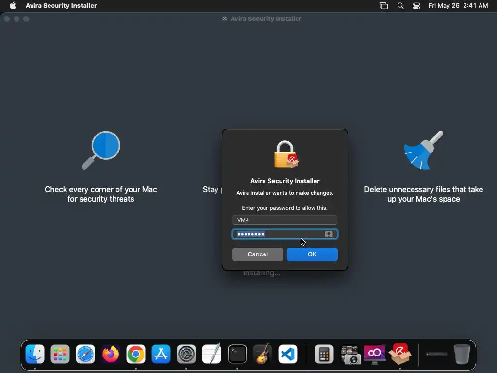
Task: Open Spotlight search in the menu bar
Action: [400, 6]
